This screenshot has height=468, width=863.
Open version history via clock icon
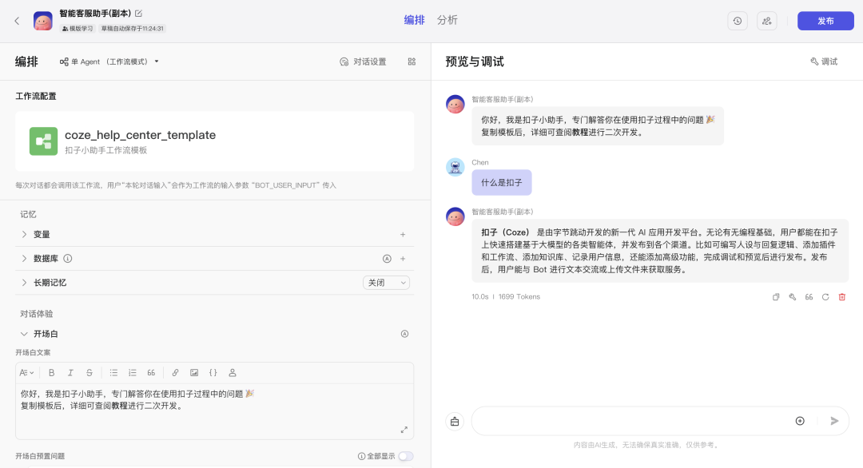tap(737, 21)
